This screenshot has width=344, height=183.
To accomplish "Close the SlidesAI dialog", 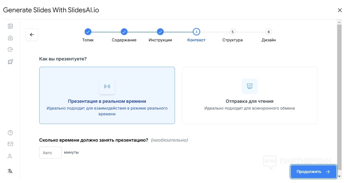I will [339, 10].
